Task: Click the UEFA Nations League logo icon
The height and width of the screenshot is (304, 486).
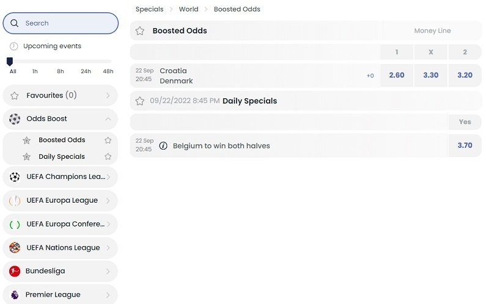Action: click(x=15, y=248)
